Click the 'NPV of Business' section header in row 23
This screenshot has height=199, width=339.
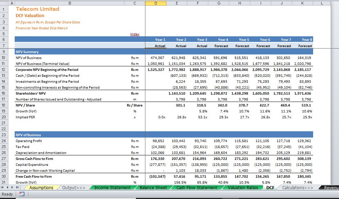tap(28, 135)
